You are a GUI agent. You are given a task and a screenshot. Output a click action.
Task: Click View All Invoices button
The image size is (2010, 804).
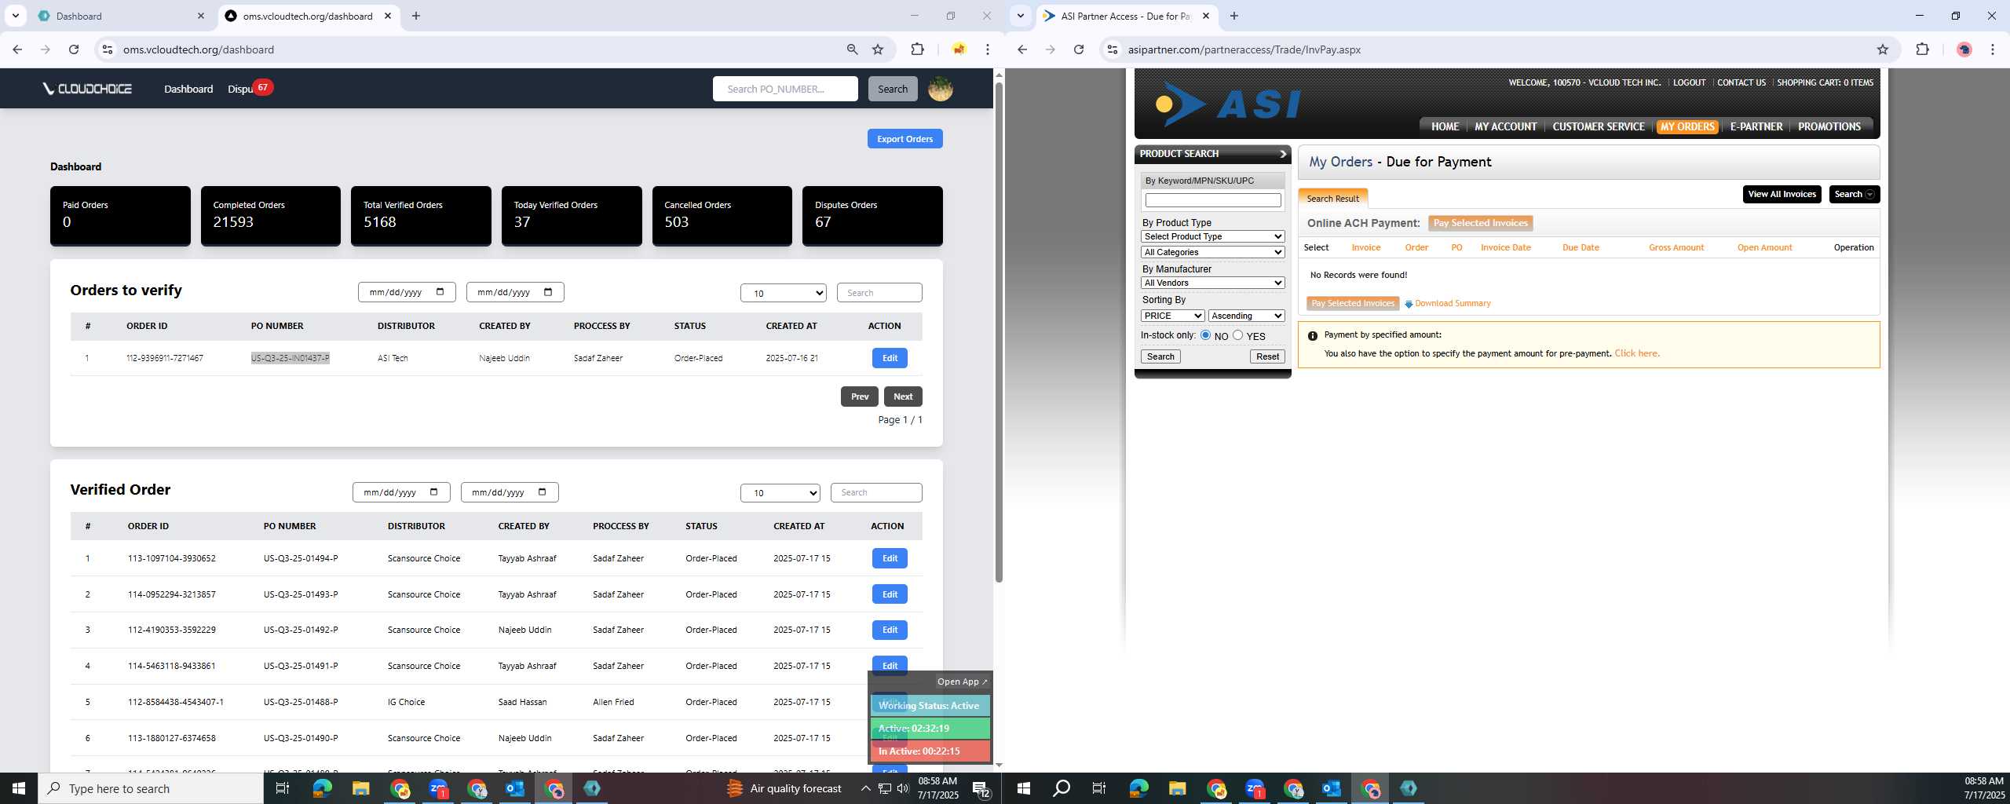[1782, 194]
